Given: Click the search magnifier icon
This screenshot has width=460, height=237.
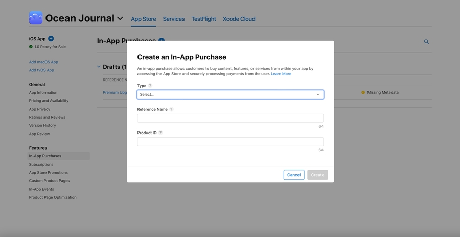Looking at the screenshot, I should point(426,42).
